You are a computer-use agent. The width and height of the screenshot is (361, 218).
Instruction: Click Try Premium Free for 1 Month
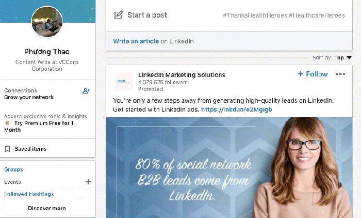coord(39,127)
